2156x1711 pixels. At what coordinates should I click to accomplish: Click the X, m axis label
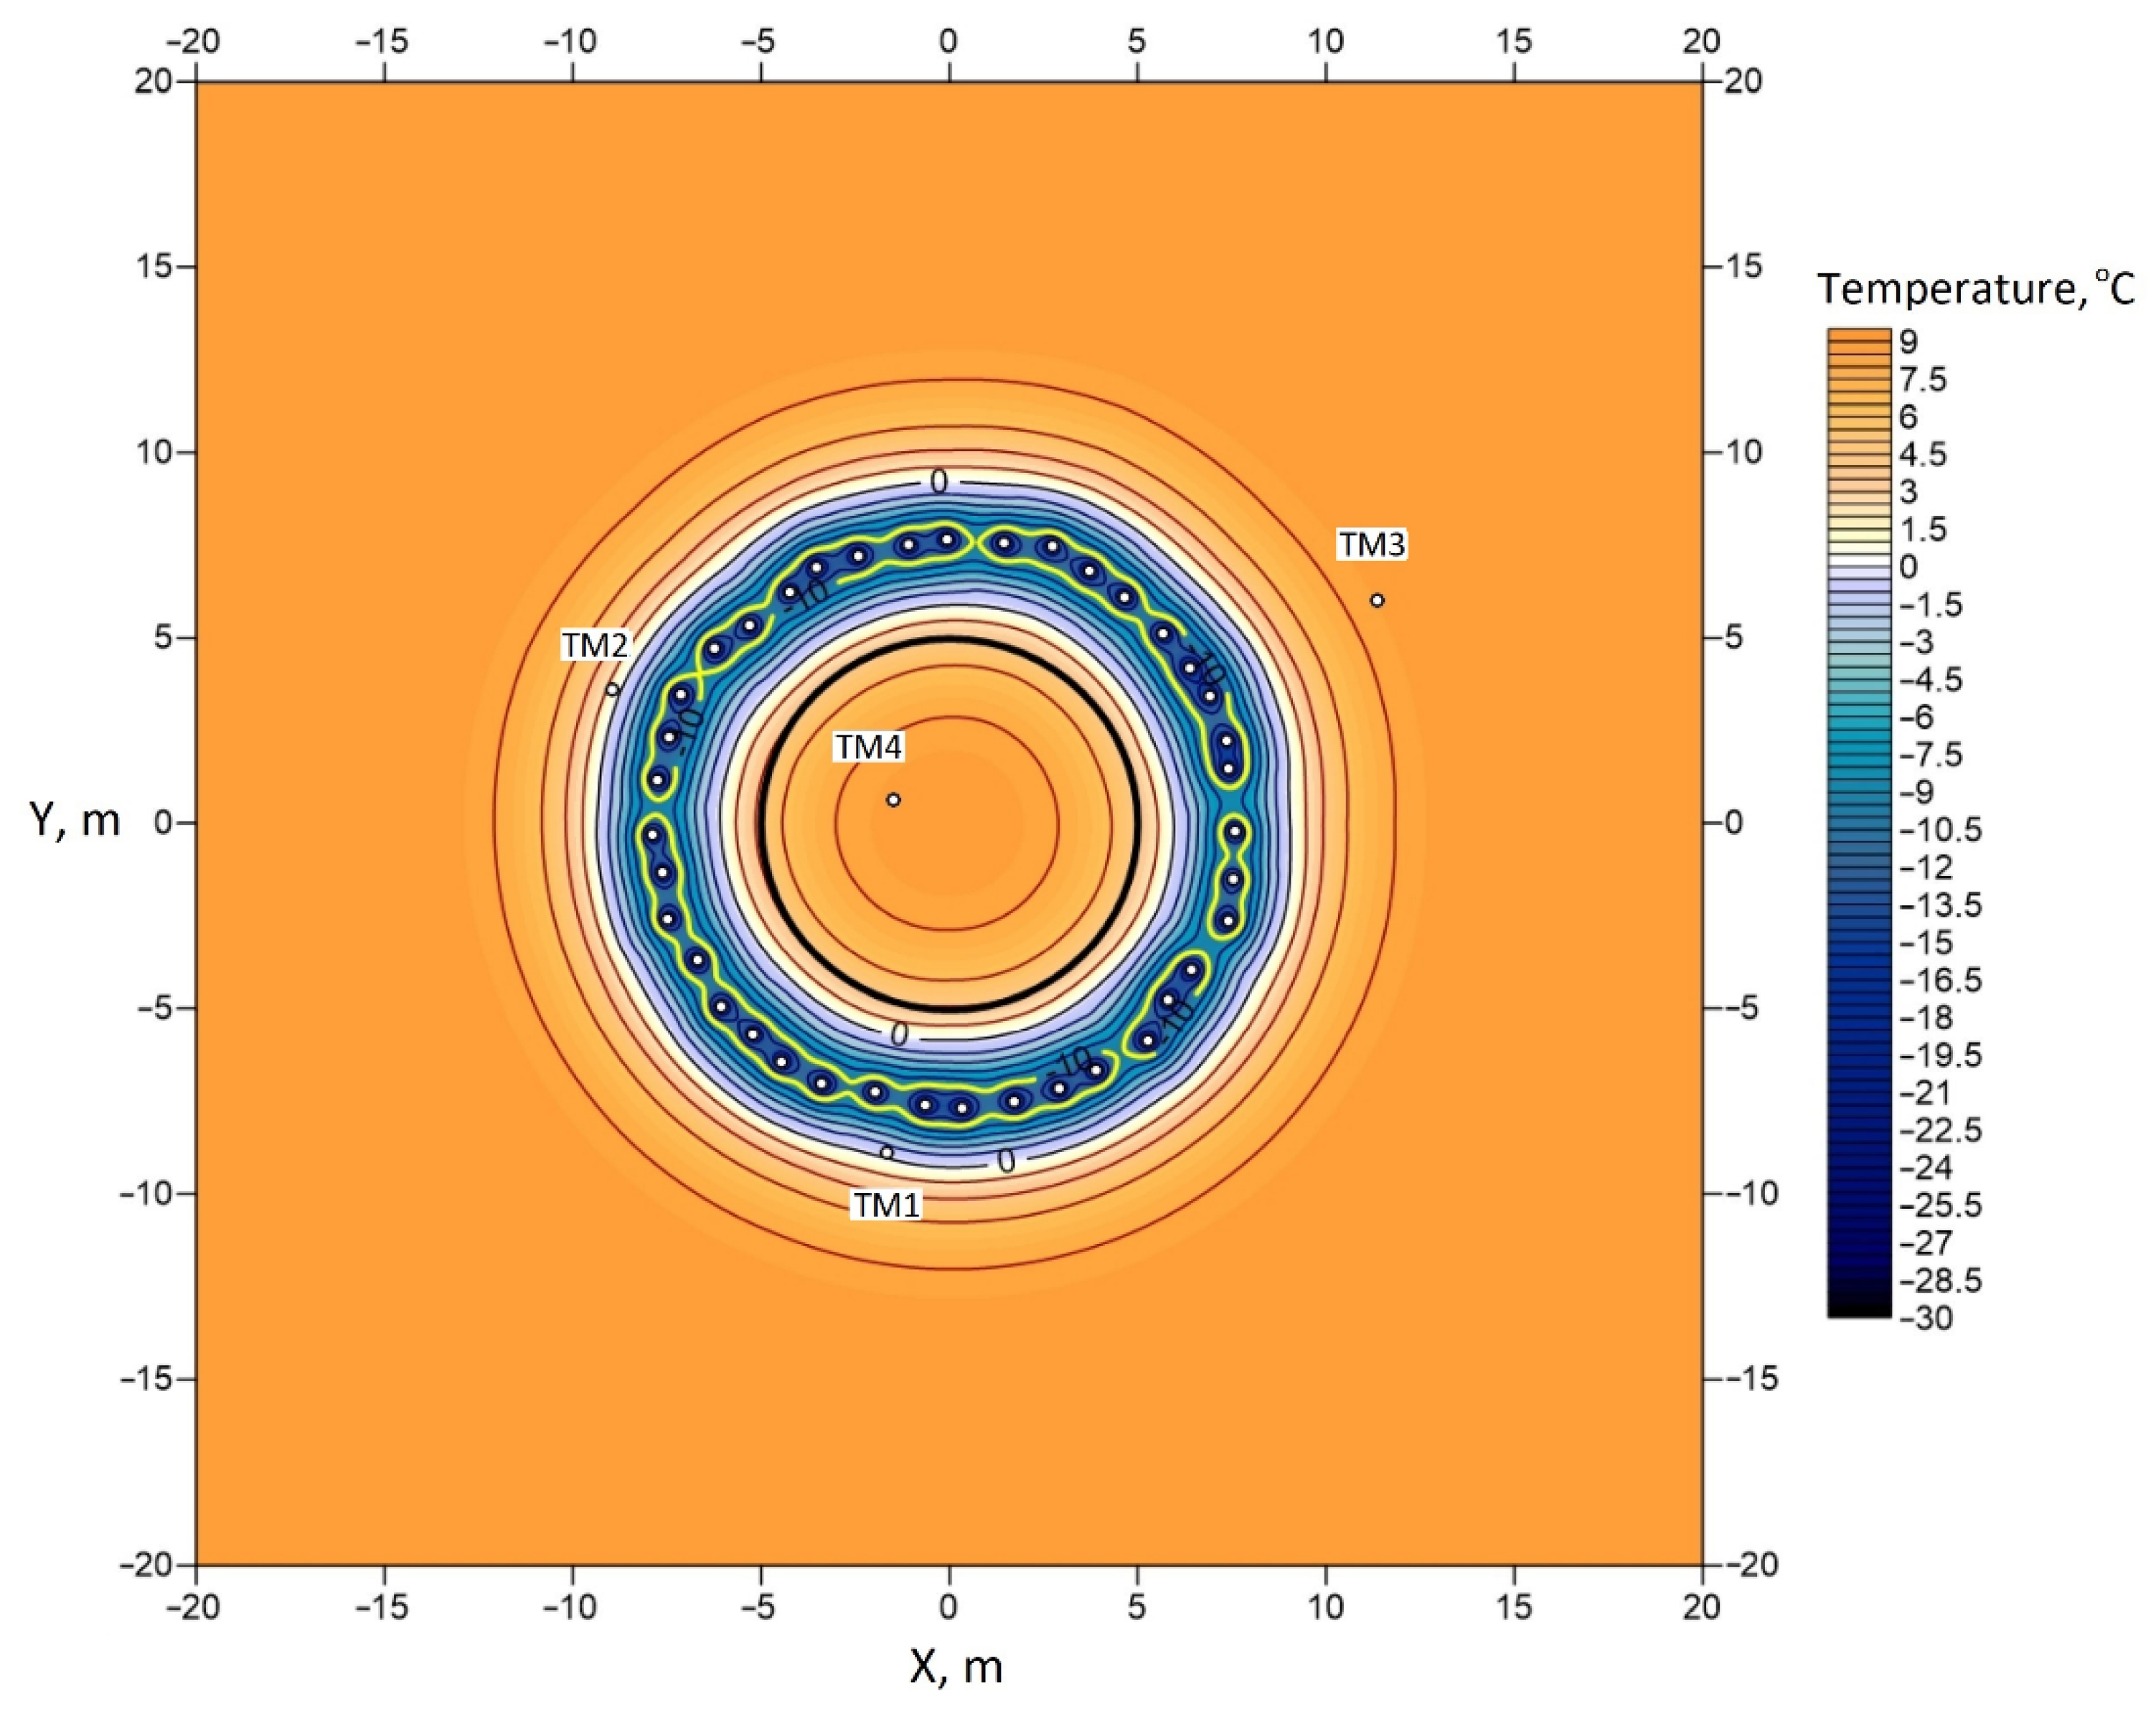pos(956,1667)
